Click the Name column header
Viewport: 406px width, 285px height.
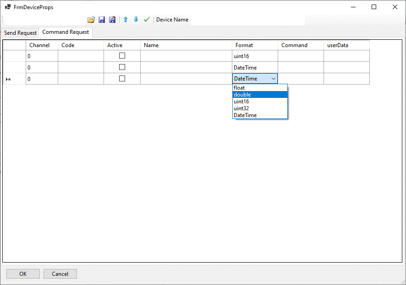186,45
